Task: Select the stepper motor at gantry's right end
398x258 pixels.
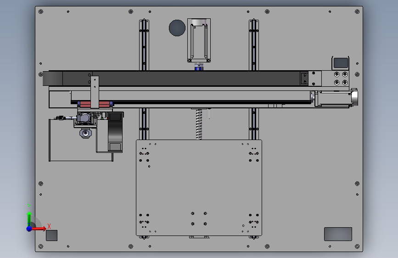Action: tap(336, 99)
